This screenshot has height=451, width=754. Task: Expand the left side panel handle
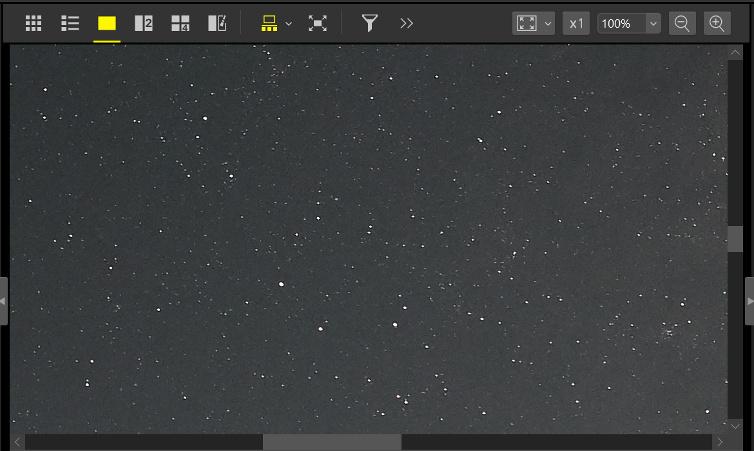pos(4,301)
